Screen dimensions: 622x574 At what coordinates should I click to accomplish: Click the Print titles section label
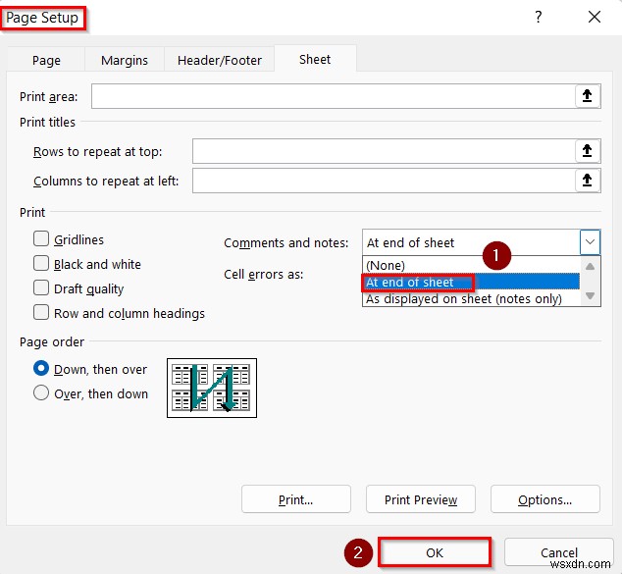point(47,122)
